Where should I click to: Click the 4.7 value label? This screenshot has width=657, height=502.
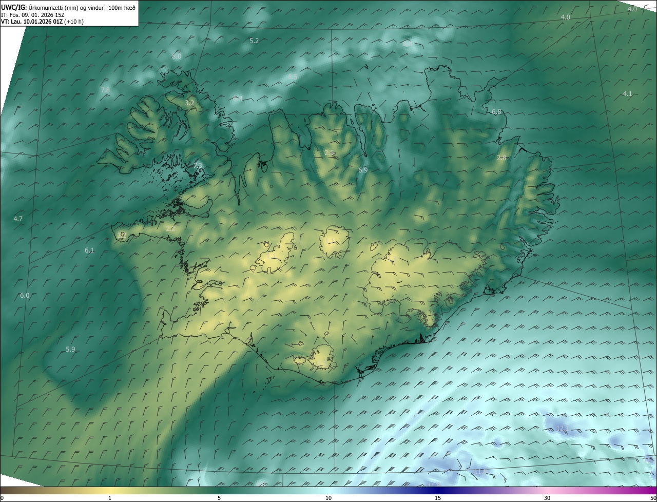[x=18, y=219]
